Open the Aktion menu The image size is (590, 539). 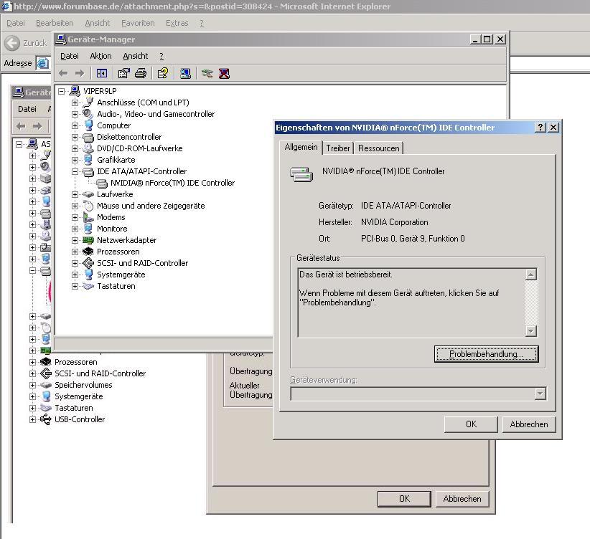tap(100, 56)
